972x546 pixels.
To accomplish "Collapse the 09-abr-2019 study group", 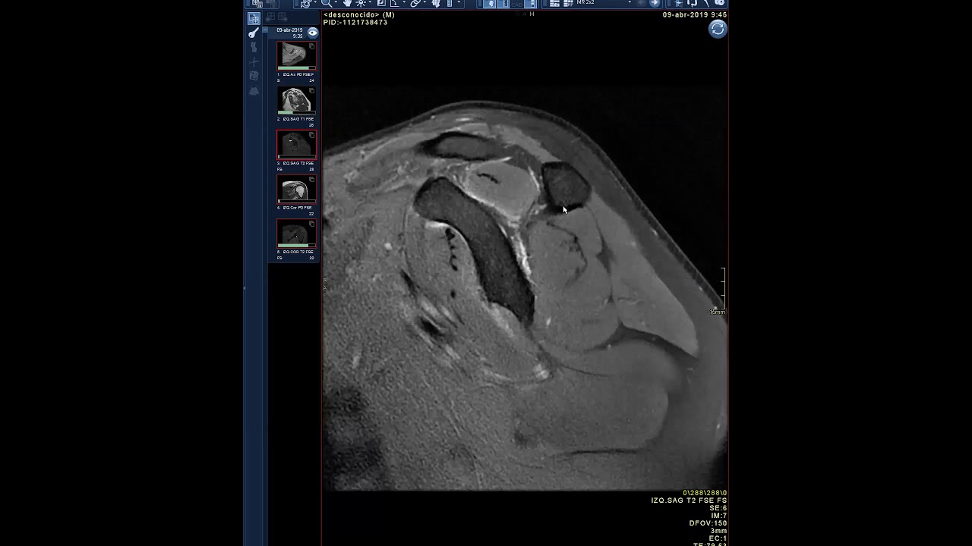I will click(265, 30).
